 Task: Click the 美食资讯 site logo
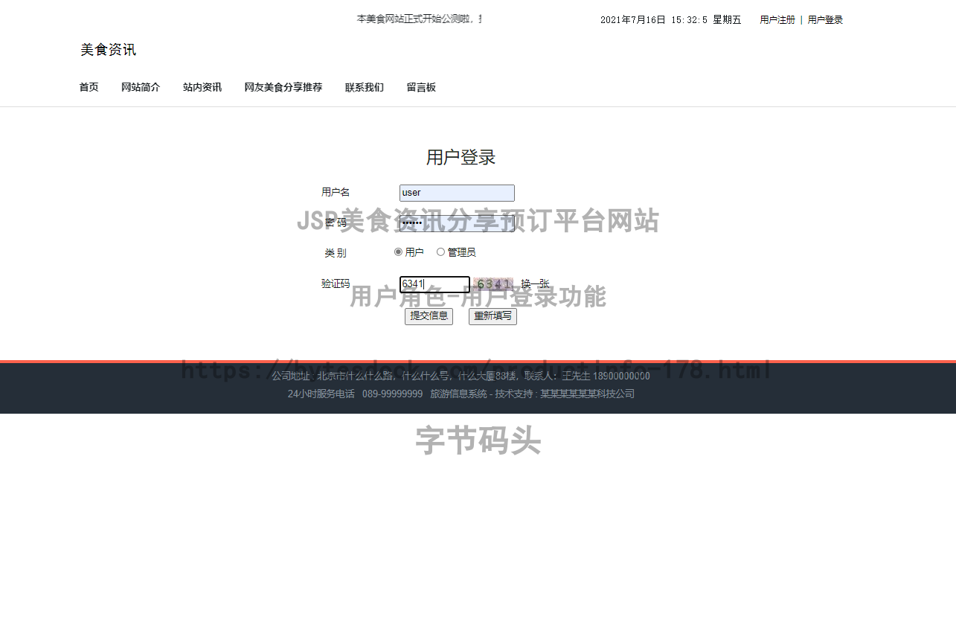[108, 50]
